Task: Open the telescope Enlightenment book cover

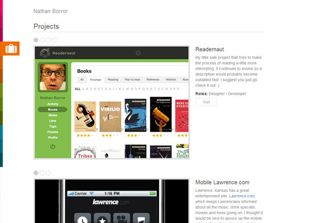Action: click(161, 114)
